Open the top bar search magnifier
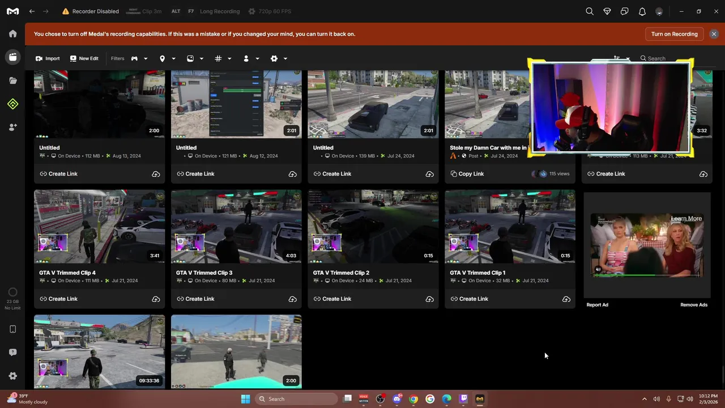 point(590,11)
